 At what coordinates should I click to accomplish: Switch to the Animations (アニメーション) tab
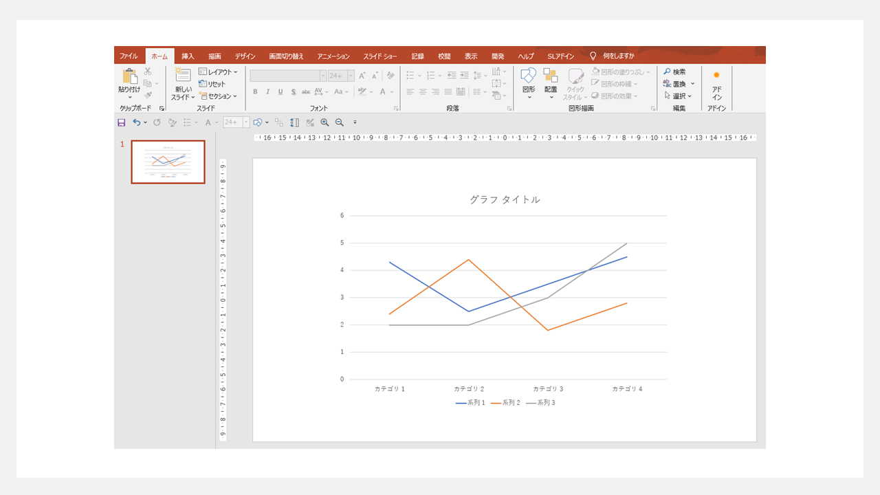(333, 56)
